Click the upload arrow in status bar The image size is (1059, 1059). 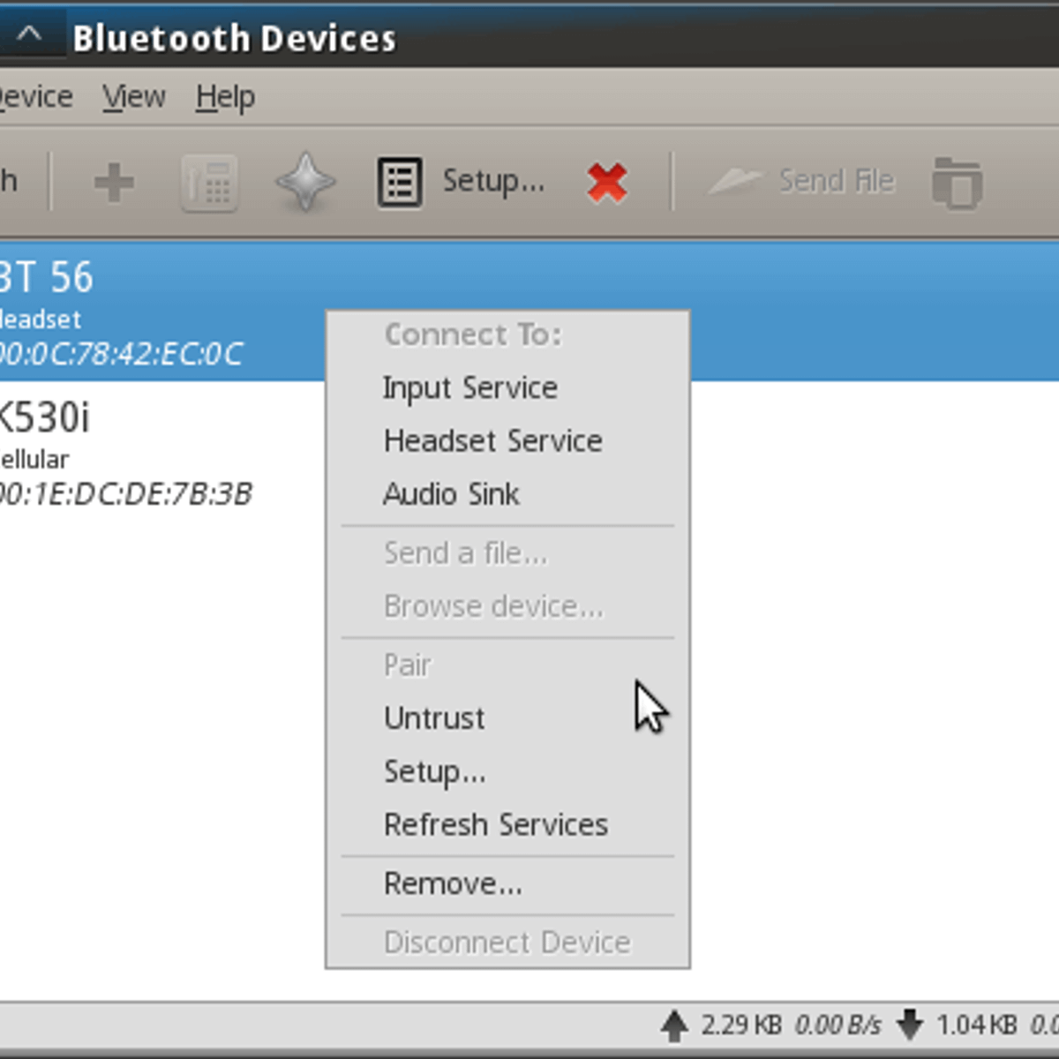[674, 1025]
